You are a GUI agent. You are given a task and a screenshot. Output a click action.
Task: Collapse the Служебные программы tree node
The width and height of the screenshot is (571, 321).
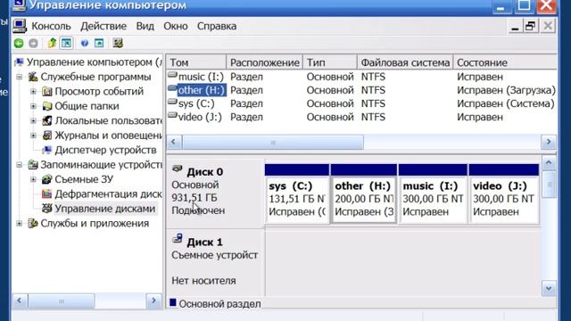point(20,77)
